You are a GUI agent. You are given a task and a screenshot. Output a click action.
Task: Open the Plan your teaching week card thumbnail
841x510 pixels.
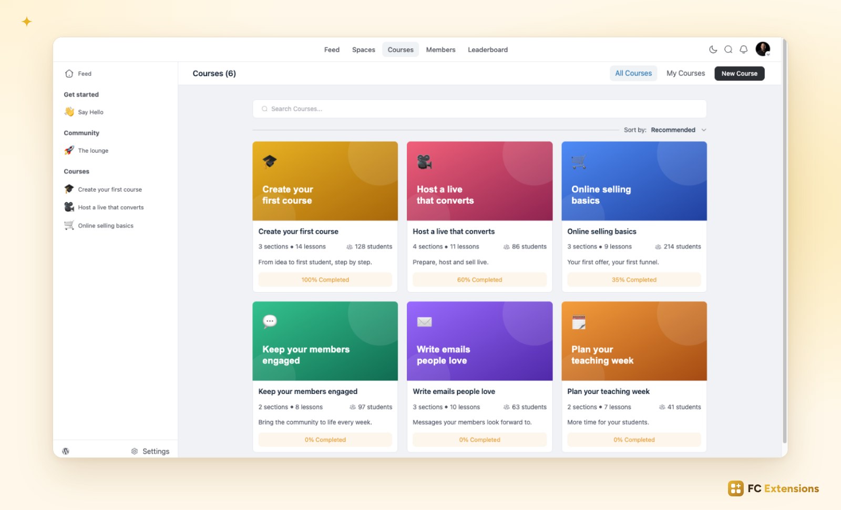634,341
